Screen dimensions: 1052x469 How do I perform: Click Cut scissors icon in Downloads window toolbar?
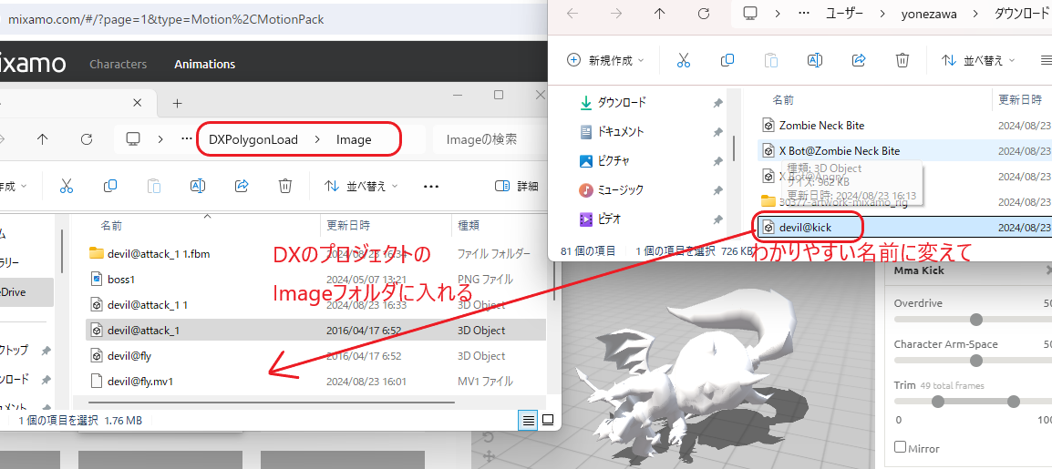point(683,60)
